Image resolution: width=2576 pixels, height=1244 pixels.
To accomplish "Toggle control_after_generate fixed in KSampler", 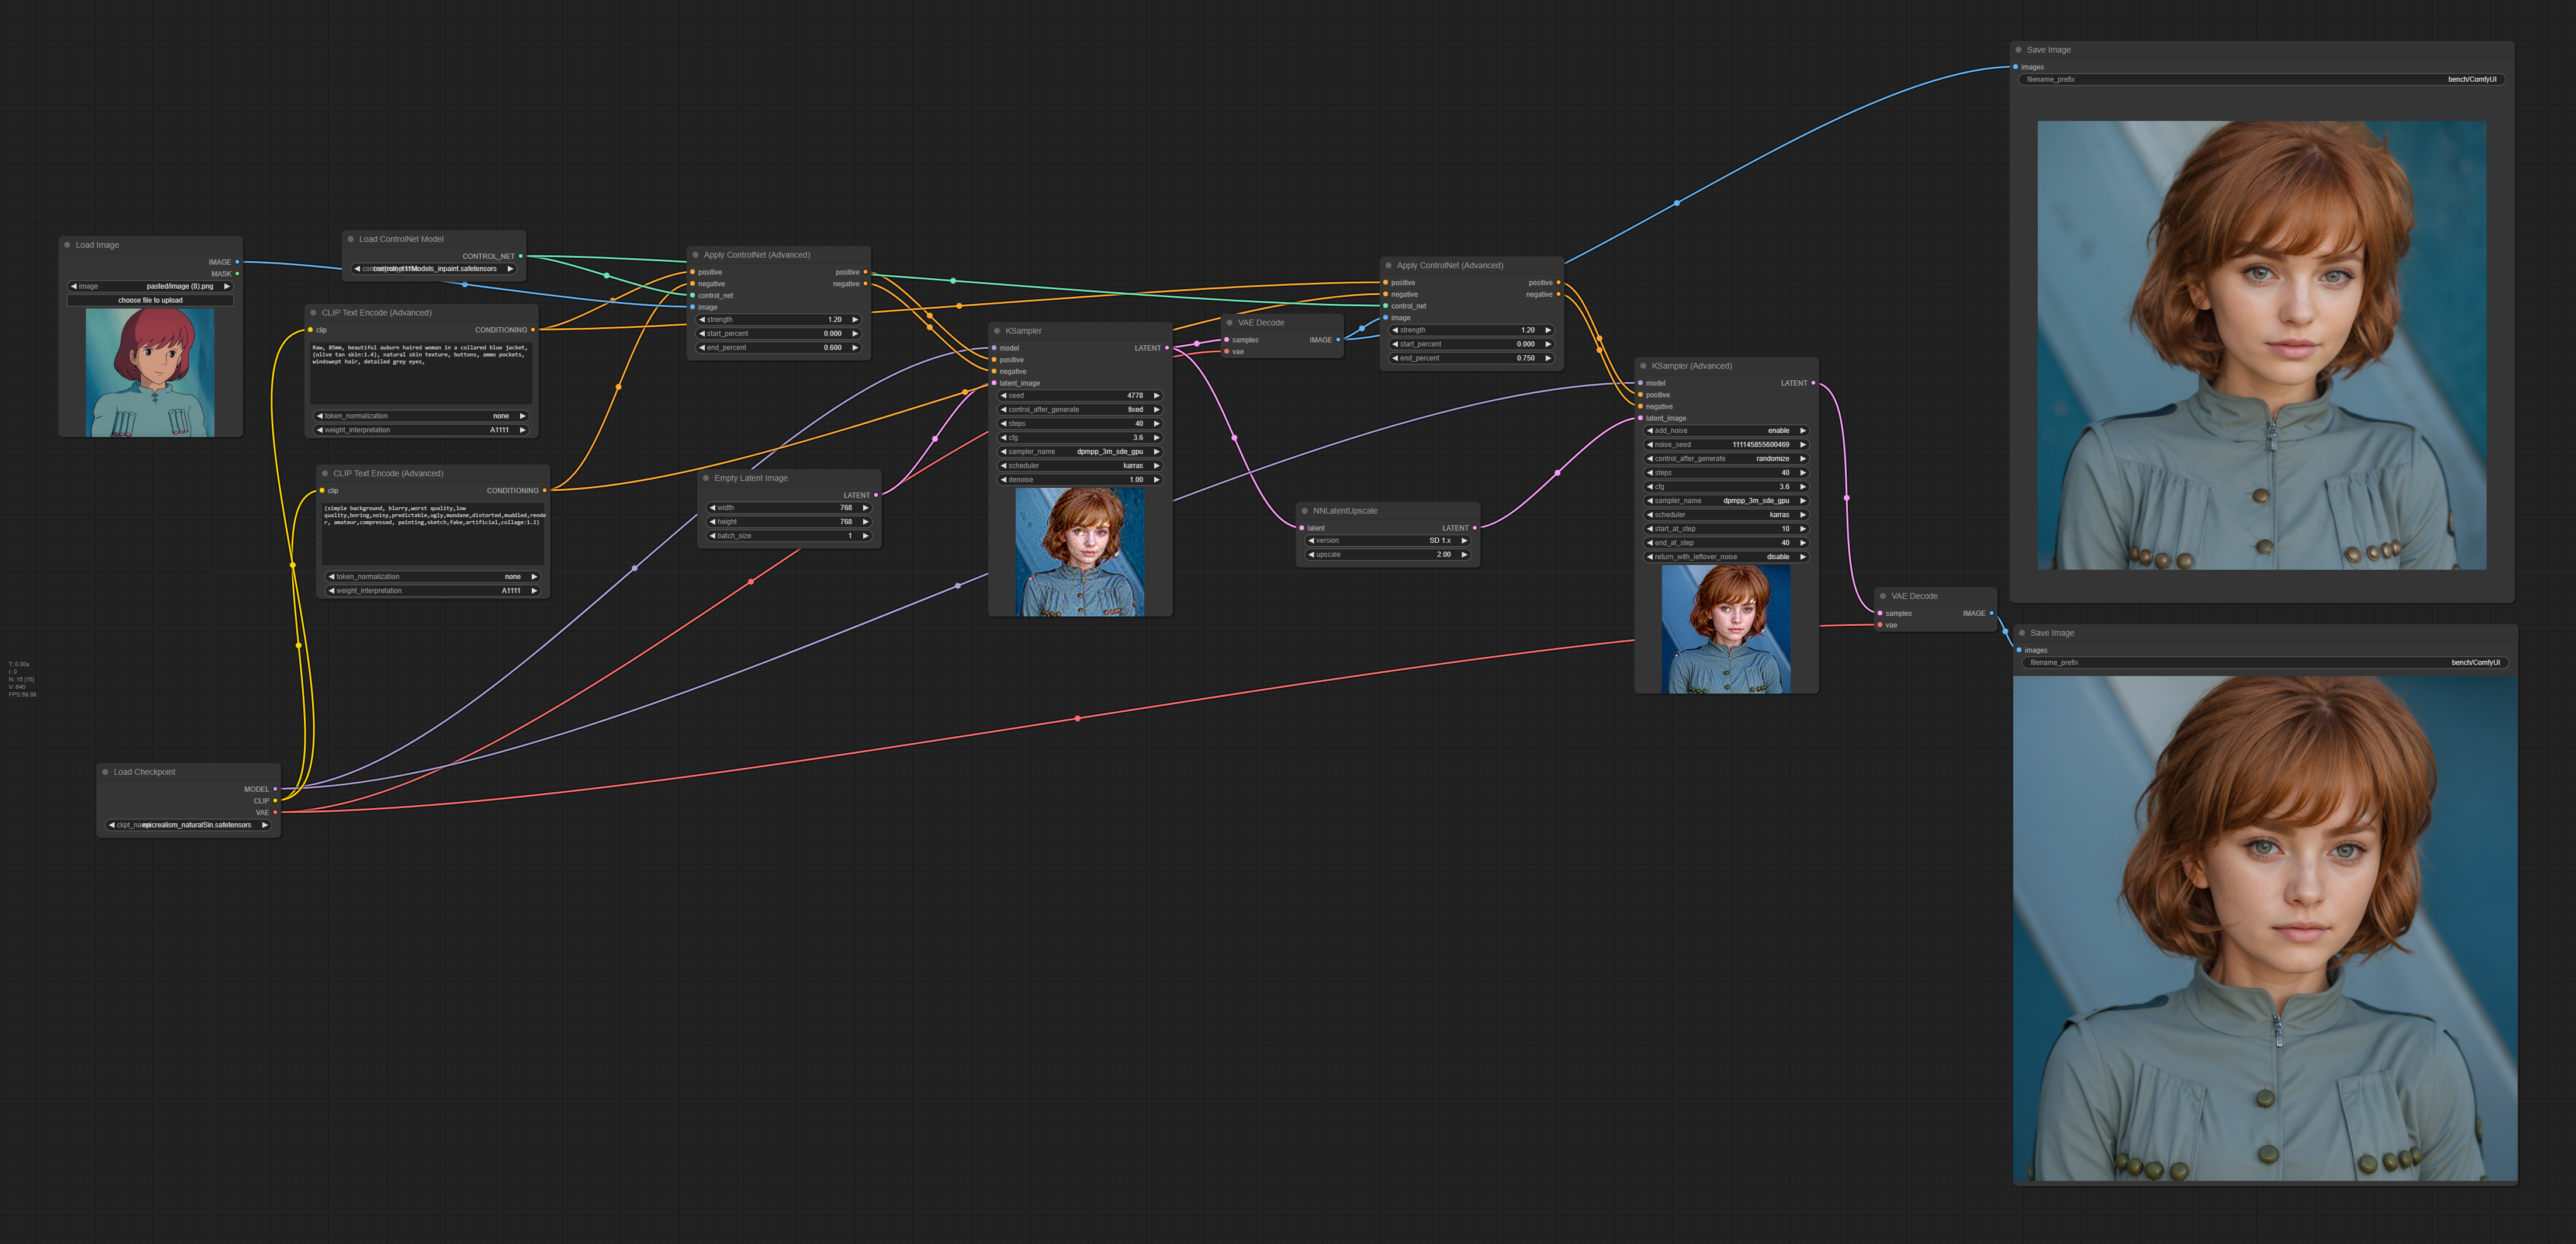I will click(x=1080, y=410).
